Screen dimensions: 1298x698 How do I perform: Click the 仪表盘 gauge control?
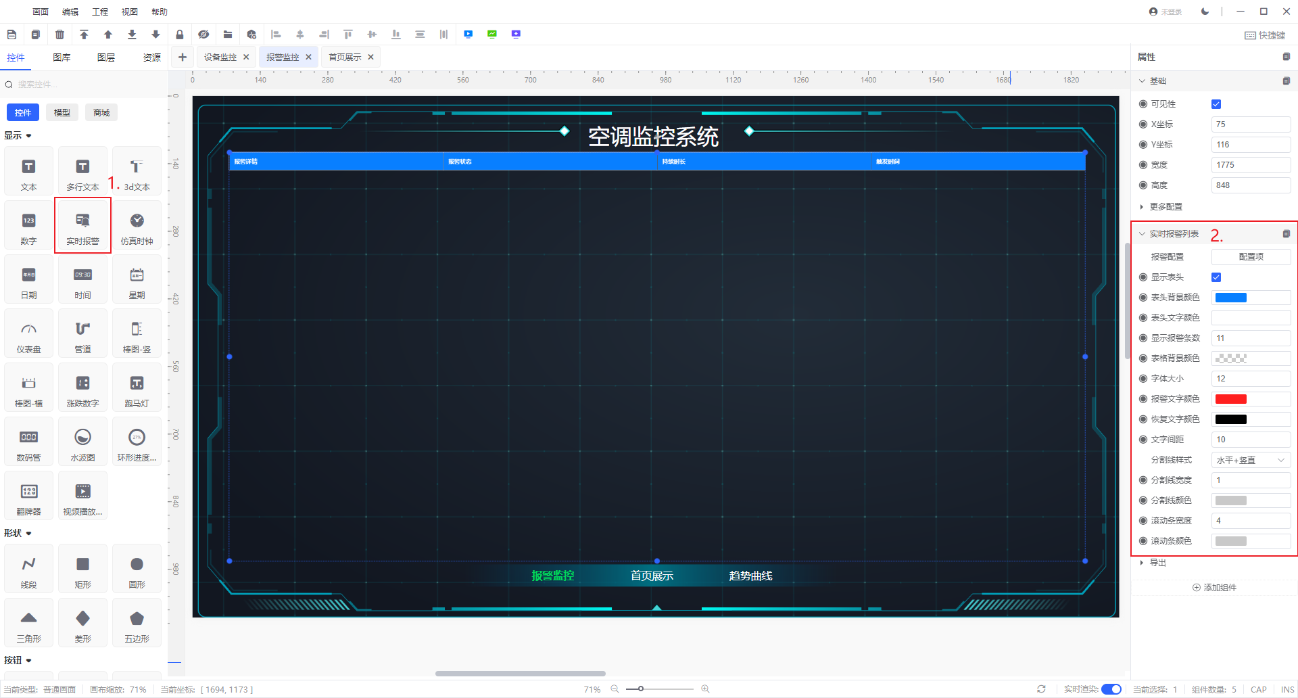click(x=28, y=333)
